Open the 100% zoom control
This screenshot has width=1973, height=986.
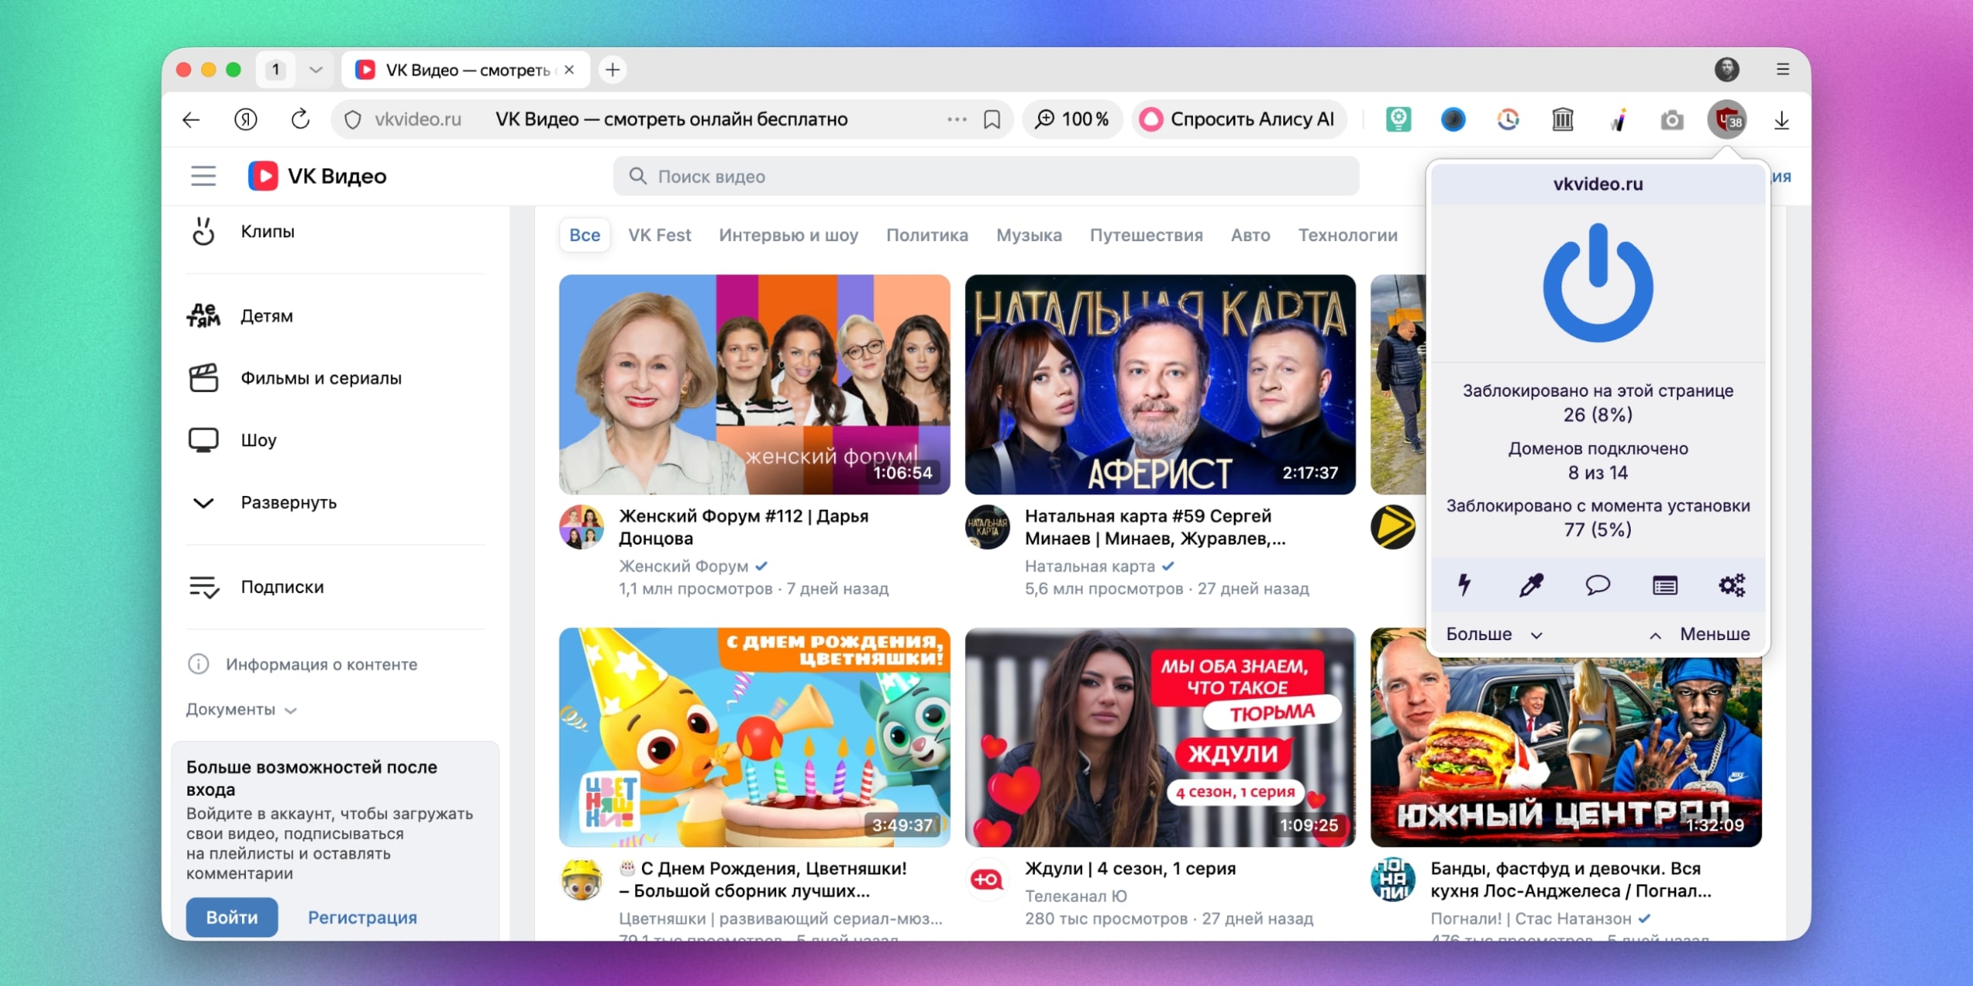point(1072,119)
